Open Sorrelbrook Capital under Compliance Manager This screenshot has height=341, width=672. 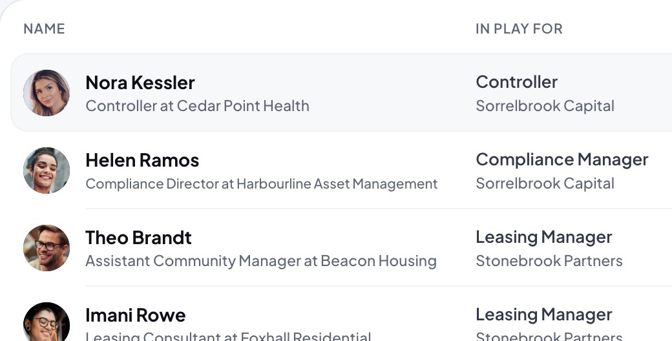[545, 183]
